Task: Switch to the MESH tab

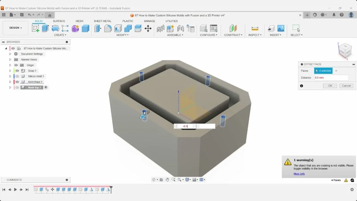Action: click(79, 21)
